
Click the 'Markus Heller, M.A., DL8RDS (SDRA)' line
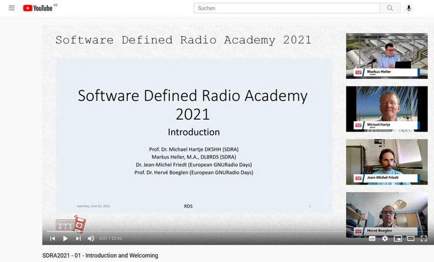(x=194, y=157)
